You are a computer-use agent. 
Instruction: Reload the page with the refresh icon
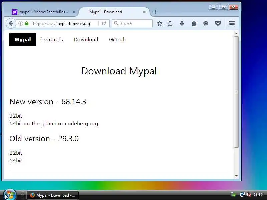104,23
